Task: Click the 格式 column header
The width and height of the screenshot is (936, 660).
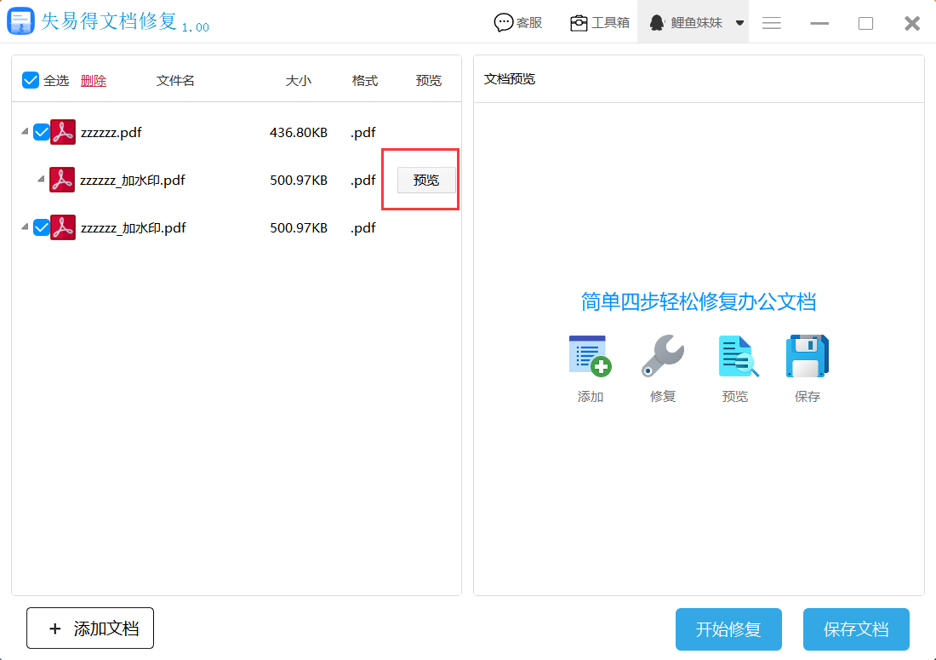Action: (x=365, y=81)
